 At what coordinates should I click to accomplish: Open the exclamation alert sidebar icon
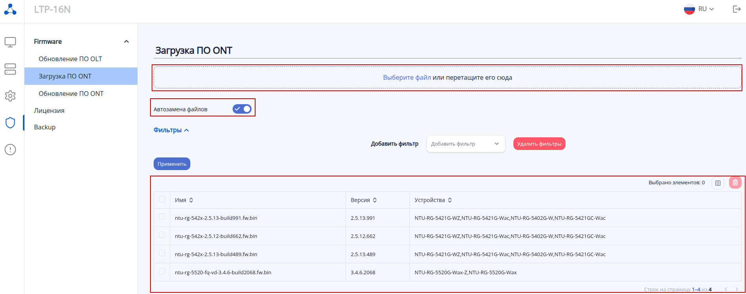tap(10, 150)
